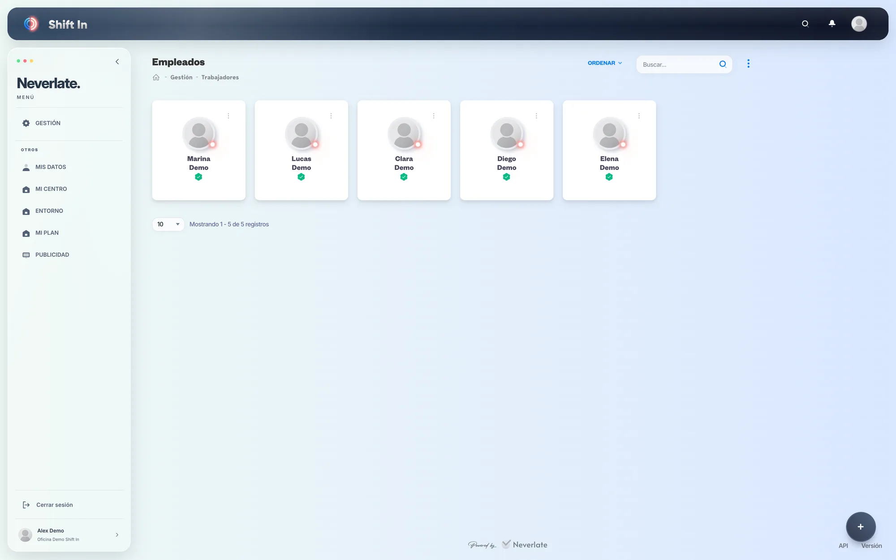
Task: Click Diego Demo verified badge
Action: (x=506, y=177)
